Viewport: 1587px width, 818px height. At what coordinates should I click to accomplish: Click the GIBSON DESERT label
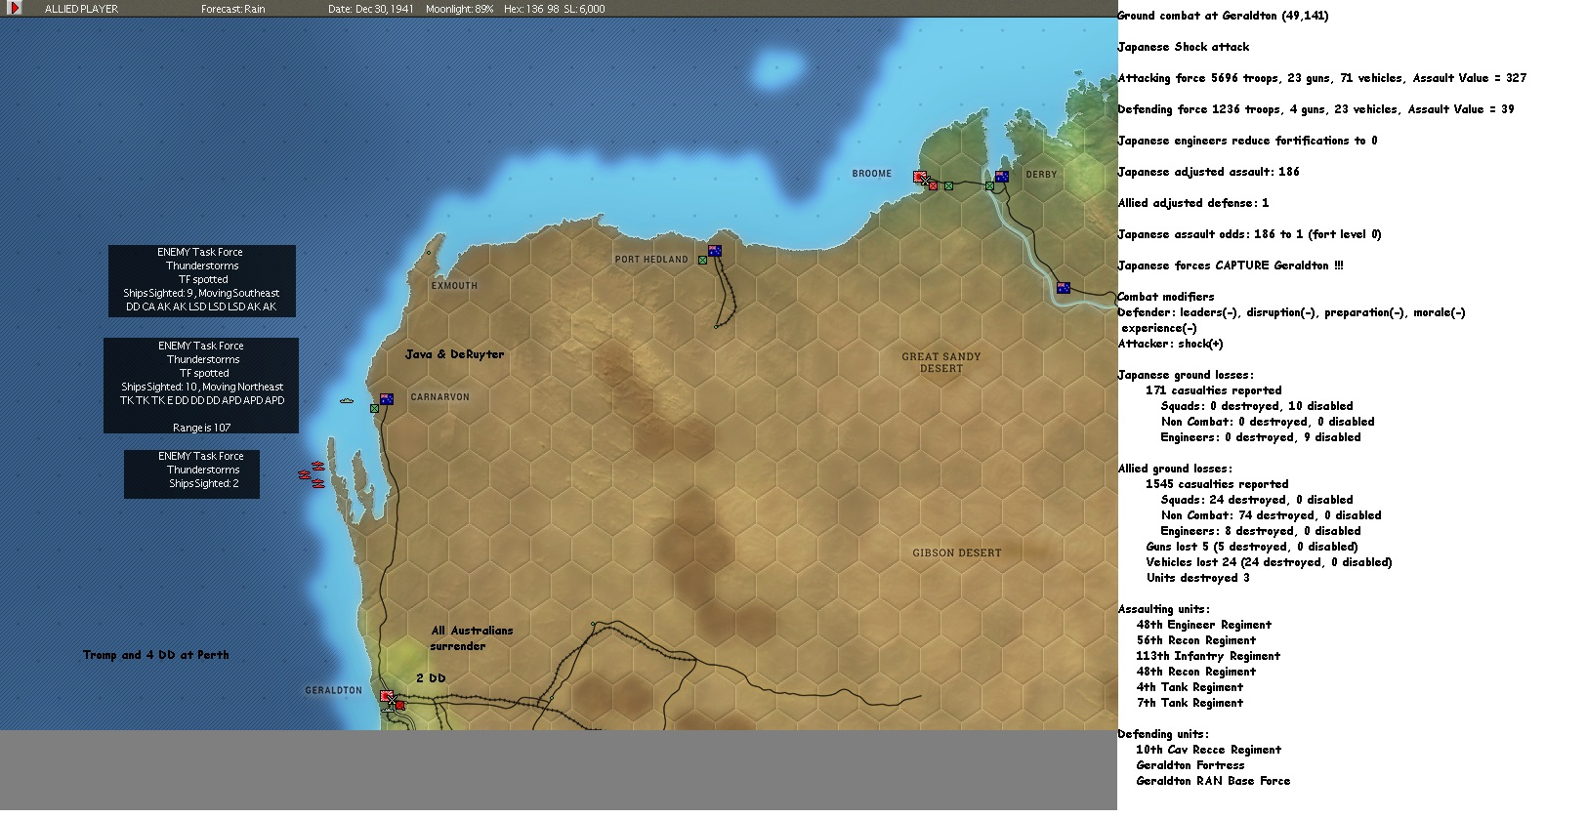coord(957,552)
